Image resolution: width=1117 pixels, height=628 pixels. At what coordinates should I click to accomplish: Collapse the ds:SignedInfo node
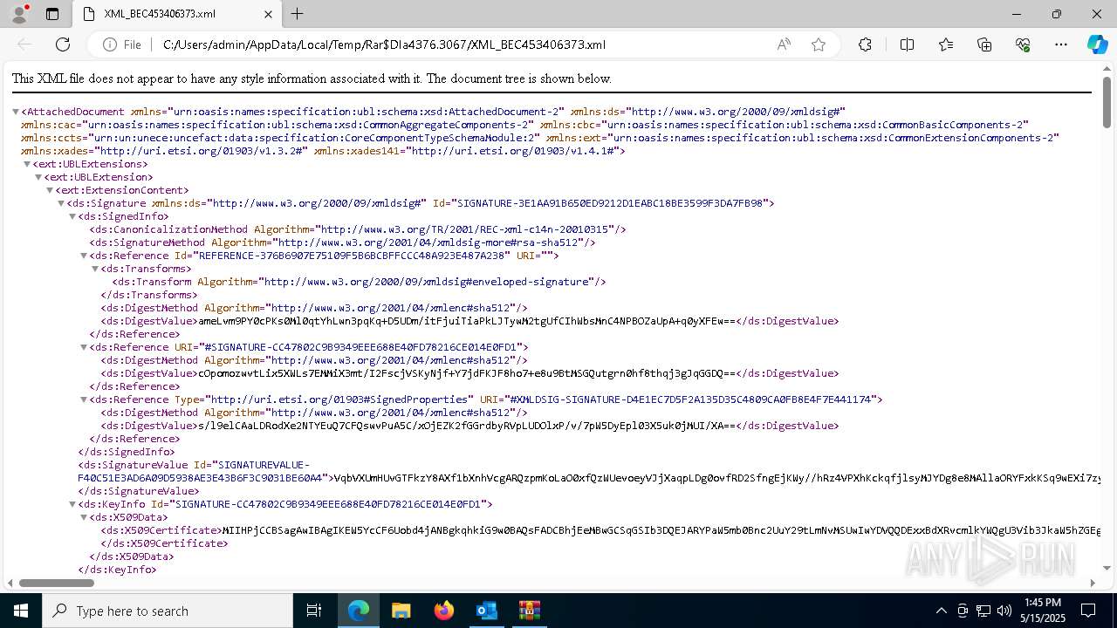pyautogui.click(x=72, y=216)
